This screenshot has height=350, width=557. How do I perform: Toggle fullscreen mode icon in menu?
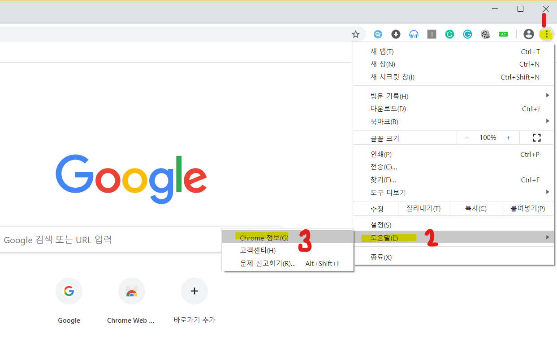[x=536, y=138]
